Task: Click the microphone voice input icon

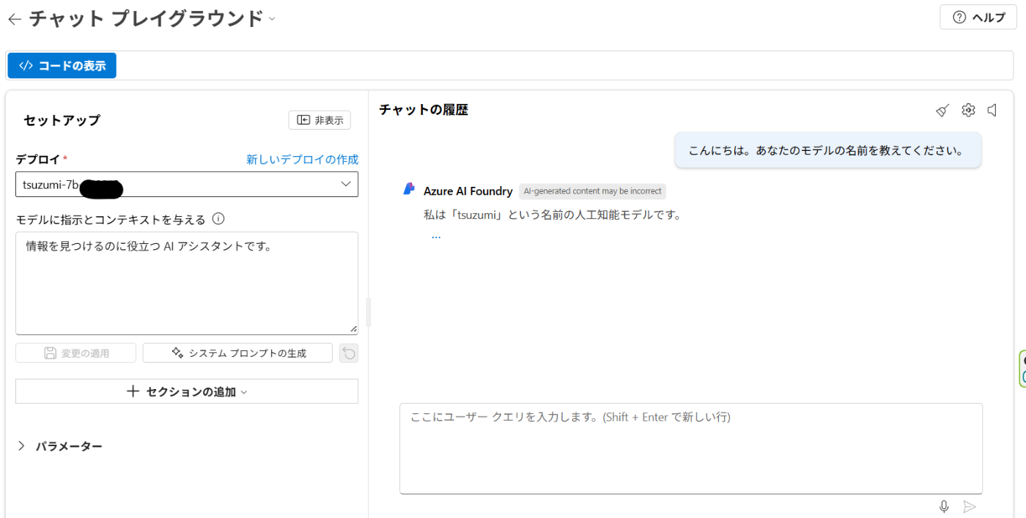Action: click(944, 506)
